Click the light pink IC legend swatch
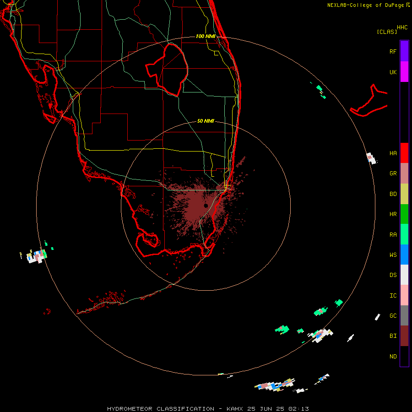412x412 pixels. click(x=404, y=295)
